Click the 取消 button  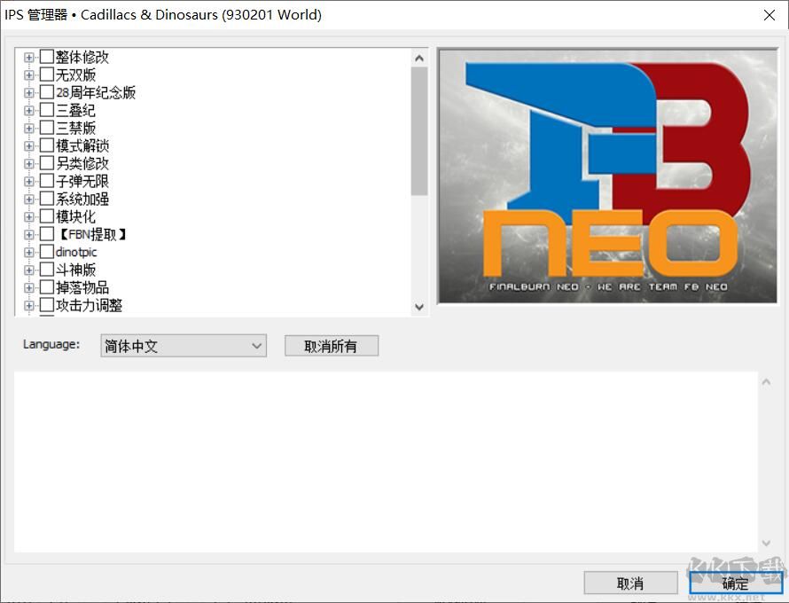point(630,583)
